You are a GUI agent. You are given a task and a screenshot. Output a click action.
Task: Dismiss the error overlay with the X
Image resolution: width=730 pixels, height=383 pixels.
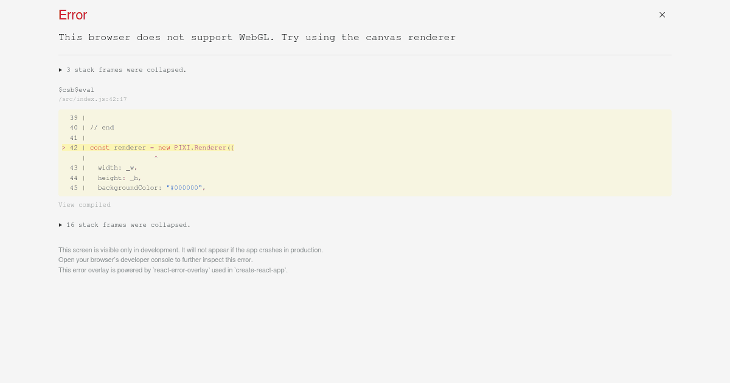(x=662, y=15)
